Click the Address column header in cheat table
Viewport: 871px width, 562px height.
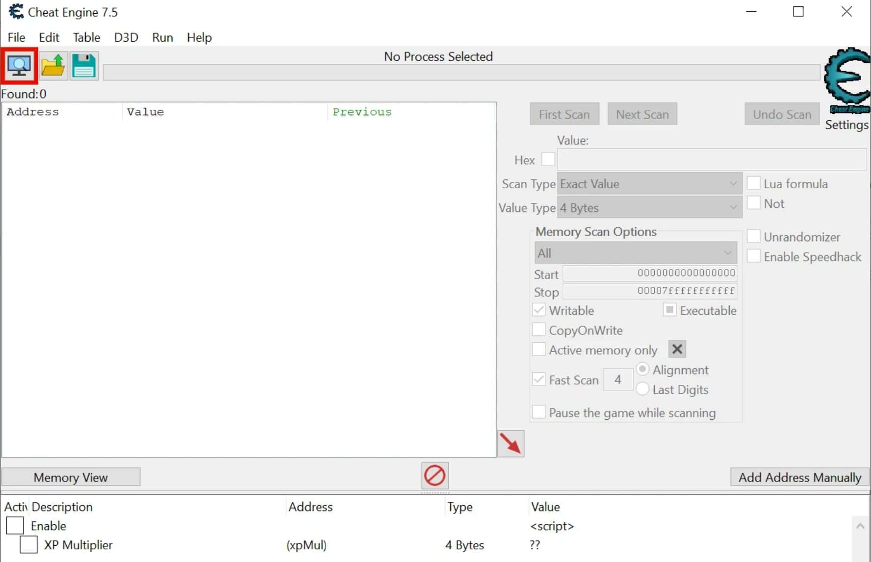pyautogui.click(x=365, y=507)
